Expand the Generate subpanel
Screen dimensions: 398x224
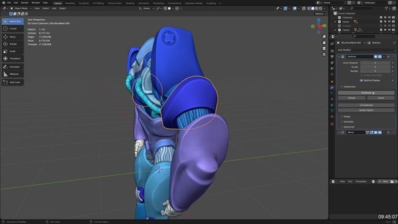point(348,122)
